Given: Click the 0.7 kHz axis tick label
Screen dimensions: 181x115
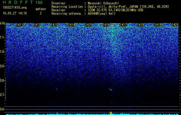Looking at the screenshot, I should click(2, 95).
